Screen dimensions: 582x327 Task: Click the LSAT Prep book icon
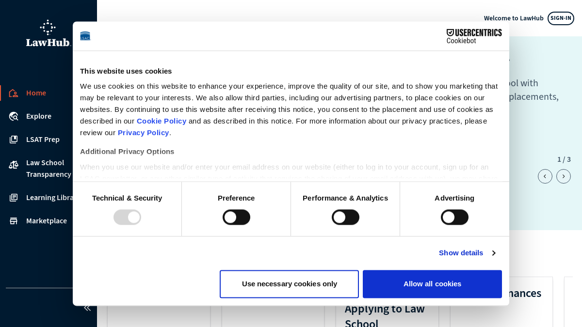[14, 140]
